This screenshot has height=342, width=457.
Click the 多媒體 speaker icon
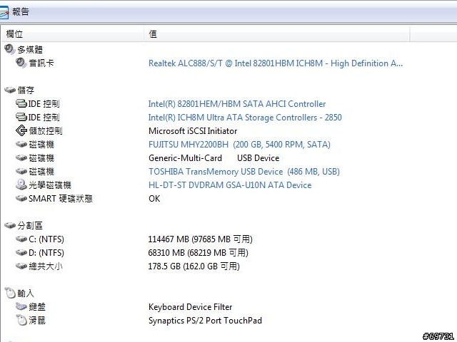pos(9,49)
